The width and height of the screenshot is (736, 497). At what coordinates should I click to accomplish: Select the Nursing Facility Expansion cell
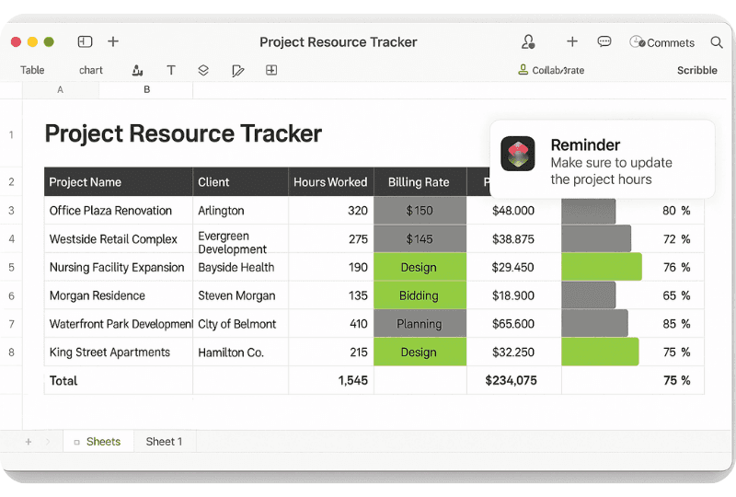tap(119, 267)
